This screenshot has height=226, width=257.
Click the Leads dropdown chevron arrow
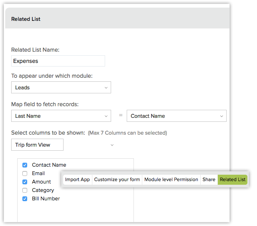point(106,88)
